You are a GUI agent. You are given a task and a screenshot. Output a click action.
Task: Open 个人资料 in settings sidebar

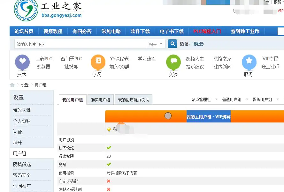click(22, 121)
